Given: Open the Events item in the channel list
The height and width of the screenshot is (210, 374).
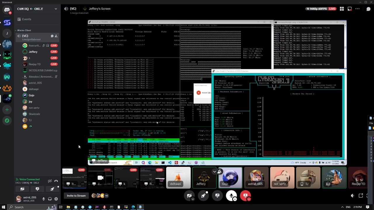Looking at the screenshot, I should 37,19.
